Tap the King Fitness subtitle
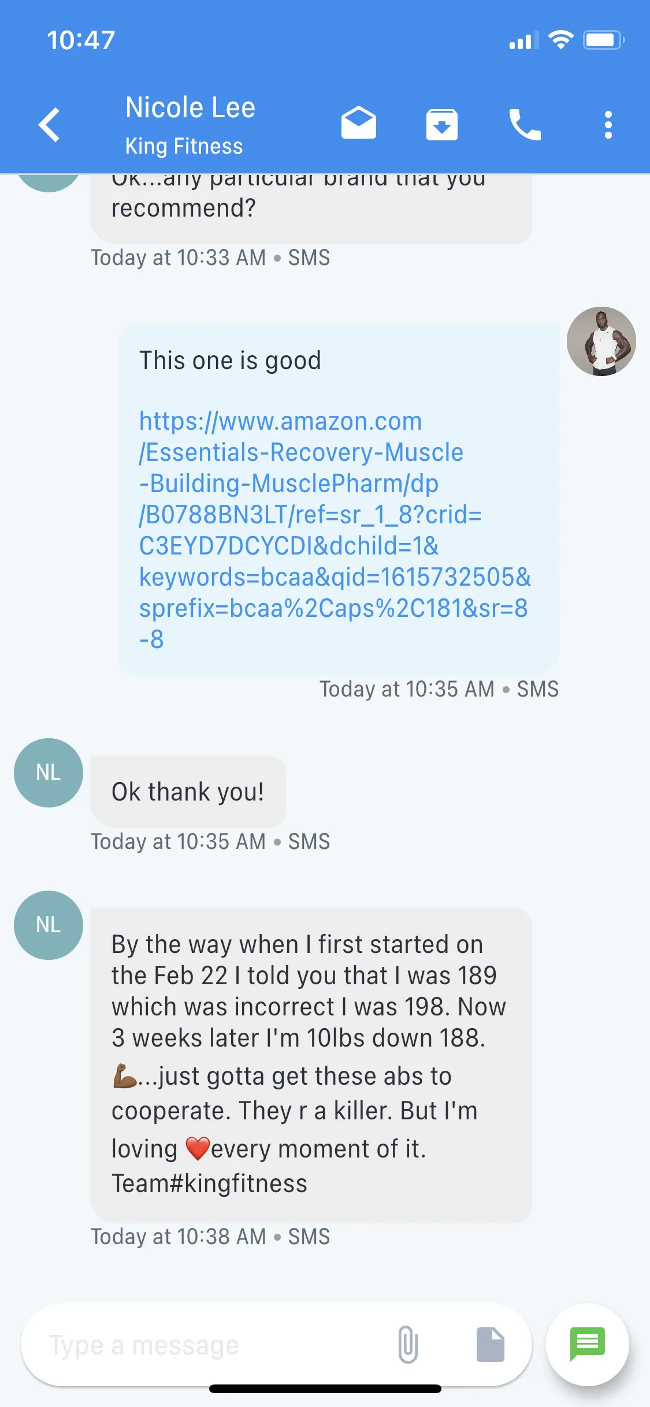The height and width of the screenshot is (1407, 650). (184, 146)
